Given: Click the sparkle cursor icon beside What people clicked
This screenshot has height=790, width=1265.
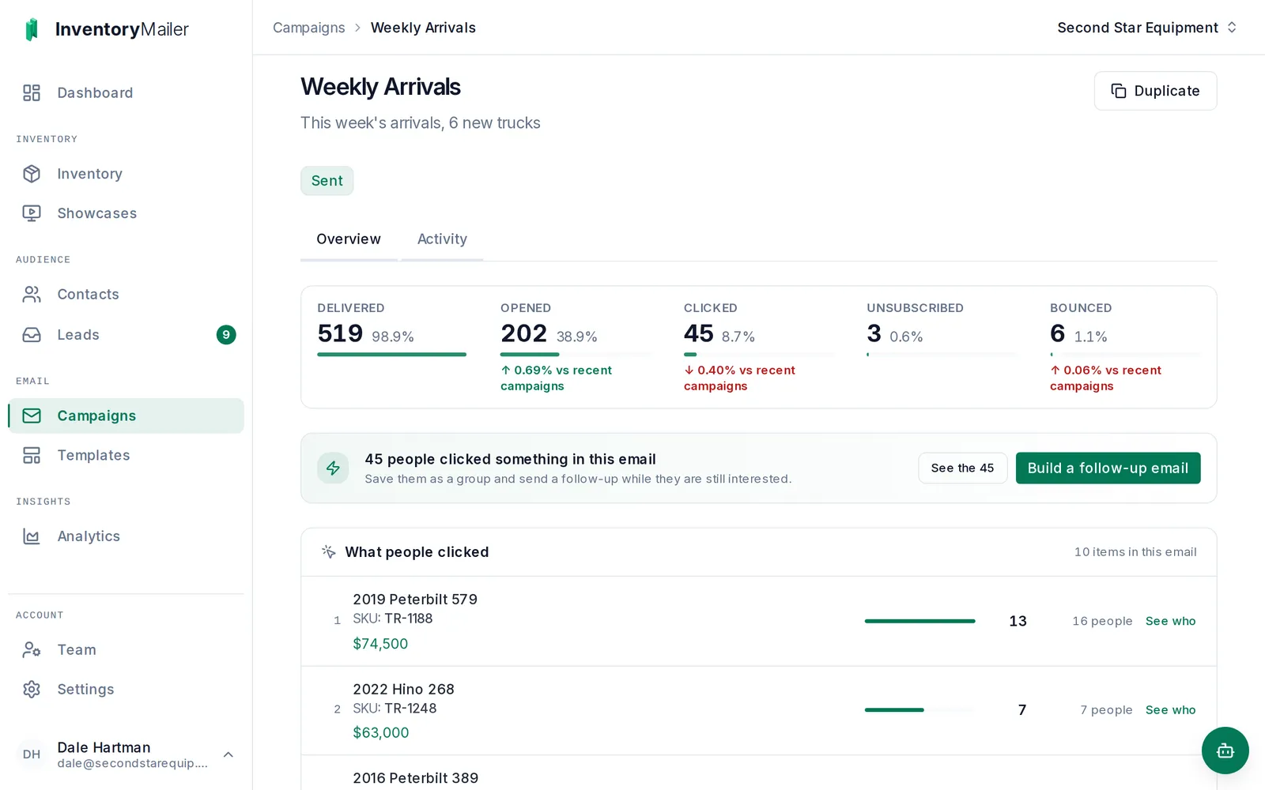Looking at the screenshot, I should [x=329, y=551].
